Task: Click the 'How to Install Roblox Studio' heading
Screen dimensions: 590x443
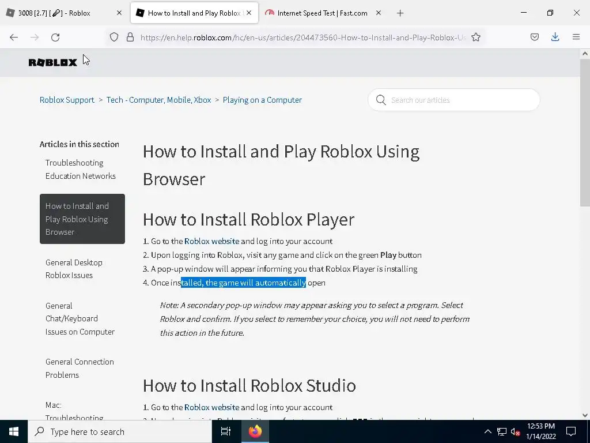Action: pos(249,385)
